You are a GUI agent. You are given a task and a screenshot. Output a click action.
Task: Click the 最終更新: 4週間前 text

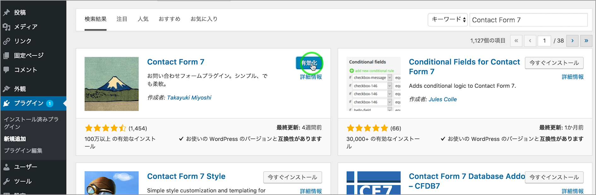299,128
